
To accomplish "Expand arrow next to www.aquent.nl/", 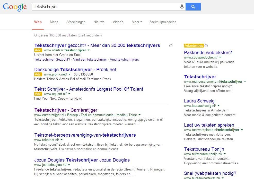I will [x=69, y=94].
